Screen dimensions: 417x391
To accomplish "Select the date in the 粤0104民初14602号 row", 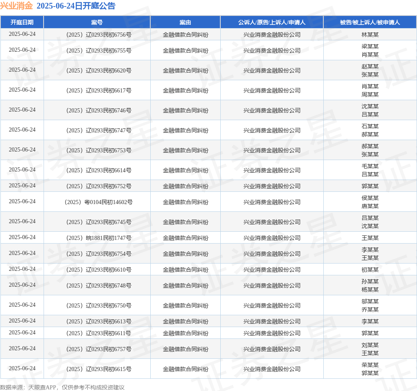I will (22, 201).
